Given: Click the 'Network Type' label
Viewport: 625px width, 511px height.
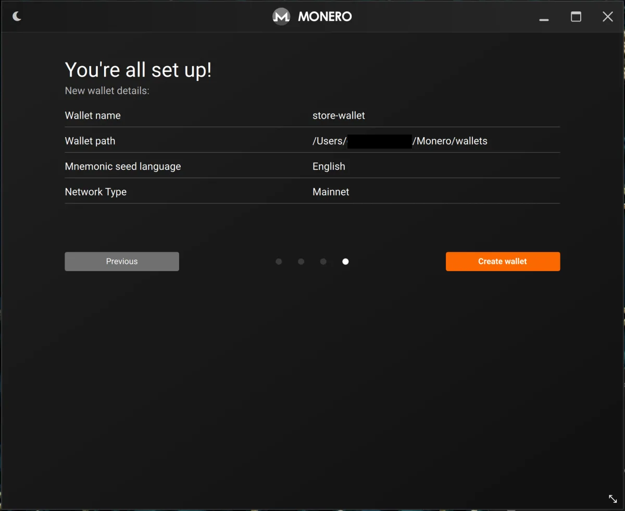Looking at the screenshot, I should (96, 192).
